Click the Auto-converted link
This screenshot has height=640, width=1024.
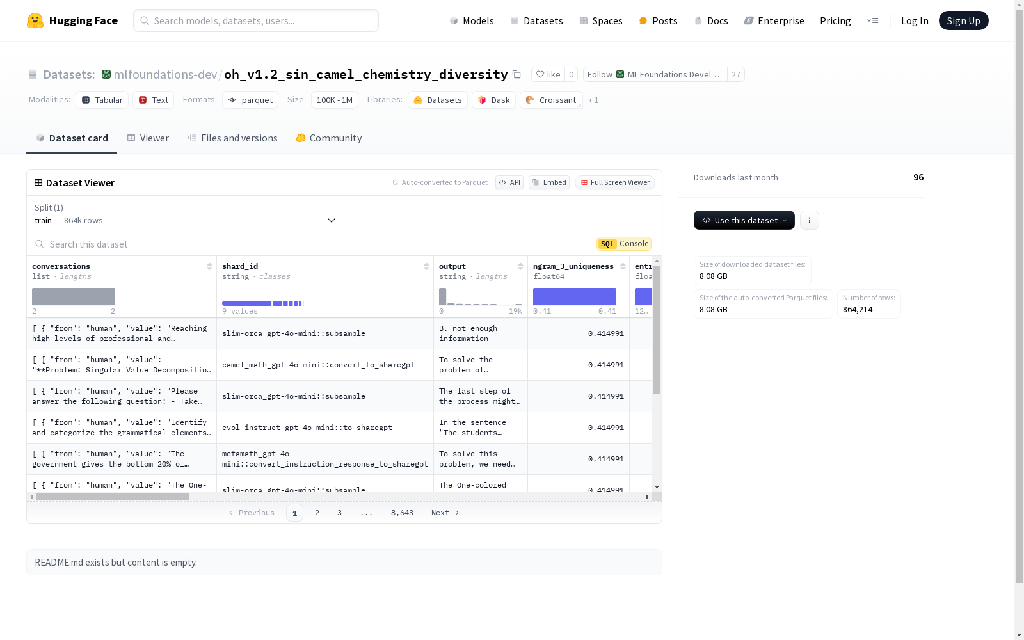coord(427,182)
